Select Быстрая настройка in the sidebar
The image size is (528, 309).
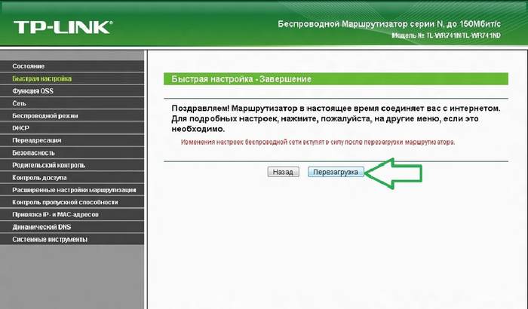42,78
